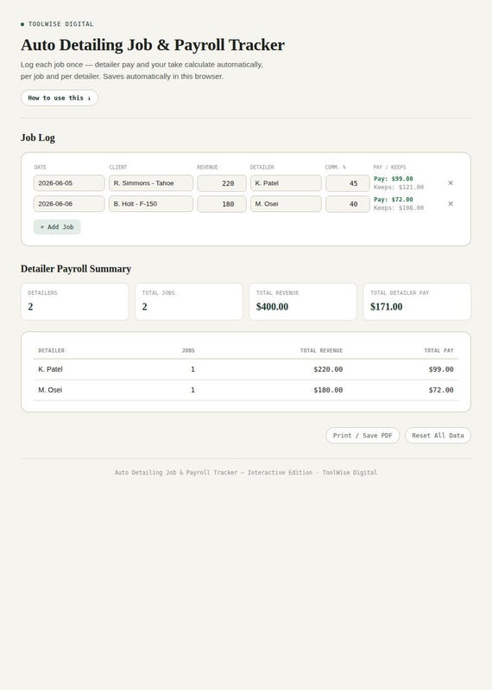Click the PAY / KEEPS column label

point(389,167)
